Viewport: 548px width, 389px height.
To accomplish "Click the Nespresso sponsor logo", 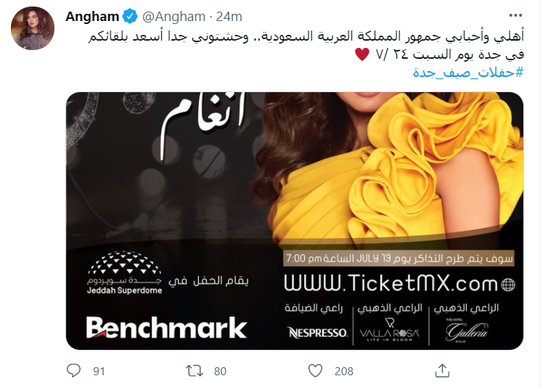I will coord(318,332).
